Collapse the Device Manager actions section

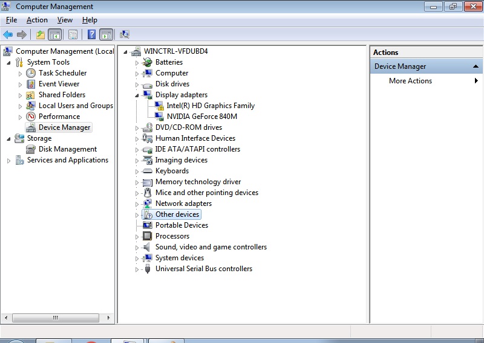[476, 66]
